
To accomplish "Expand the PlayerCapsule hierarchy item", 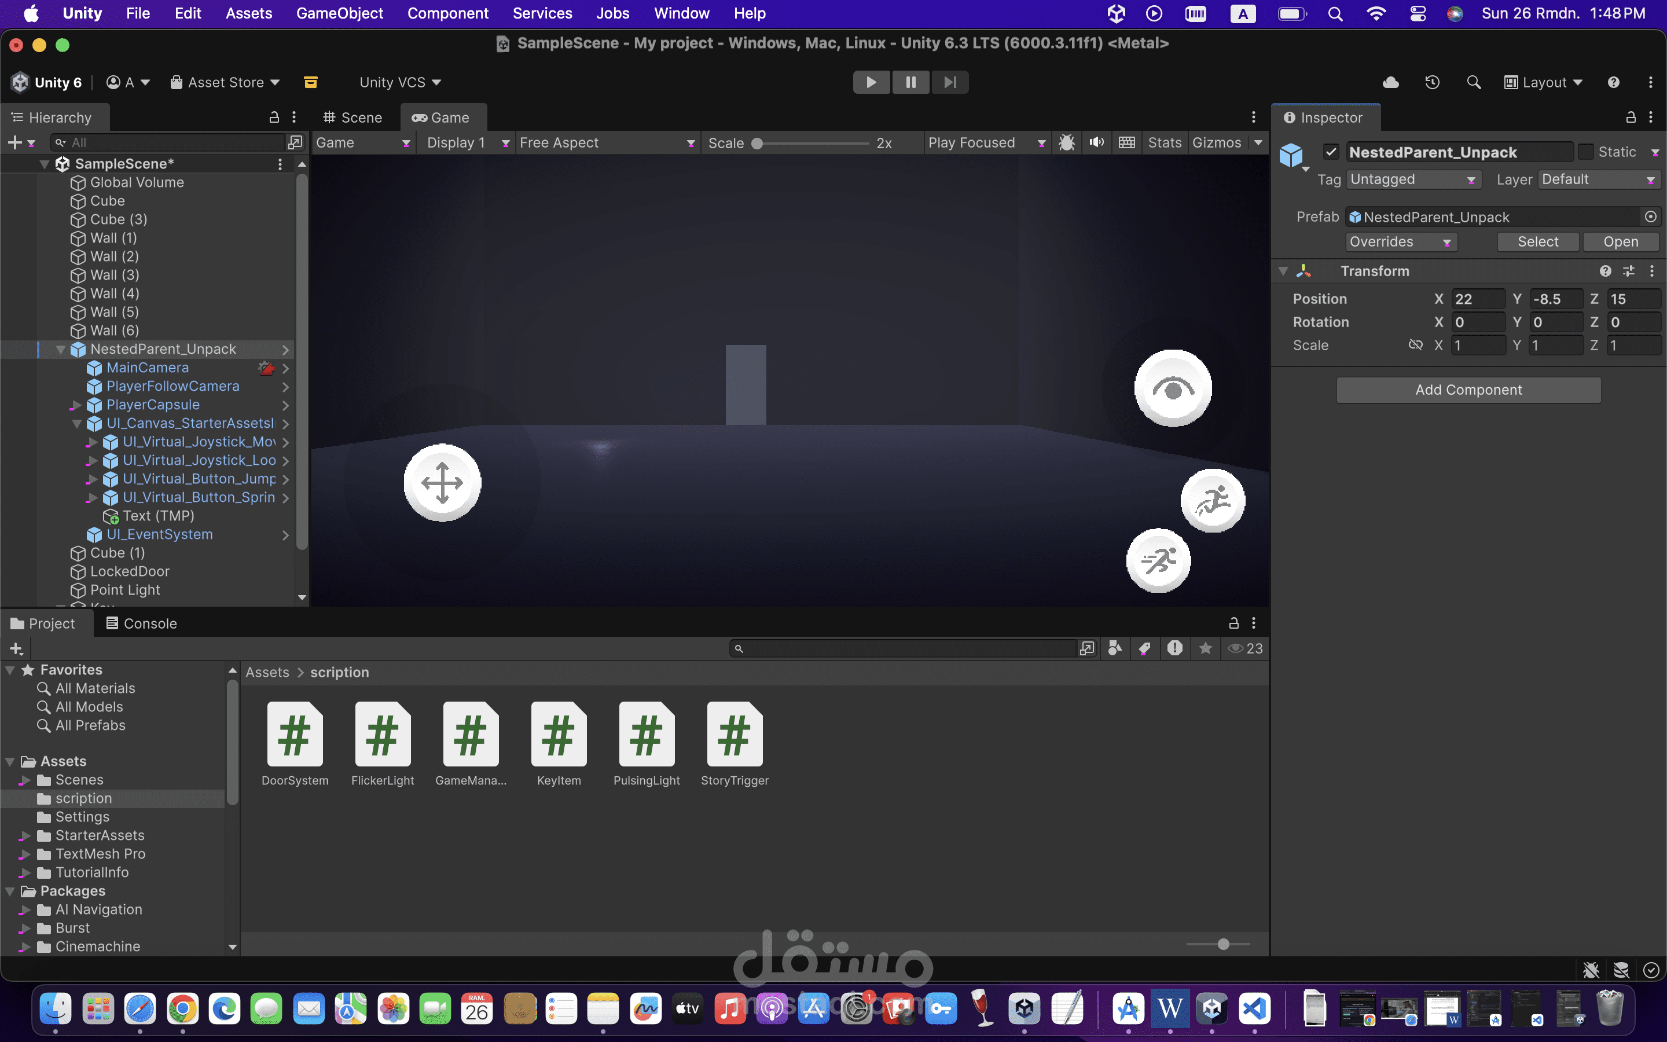I will (x=76, y=405).
